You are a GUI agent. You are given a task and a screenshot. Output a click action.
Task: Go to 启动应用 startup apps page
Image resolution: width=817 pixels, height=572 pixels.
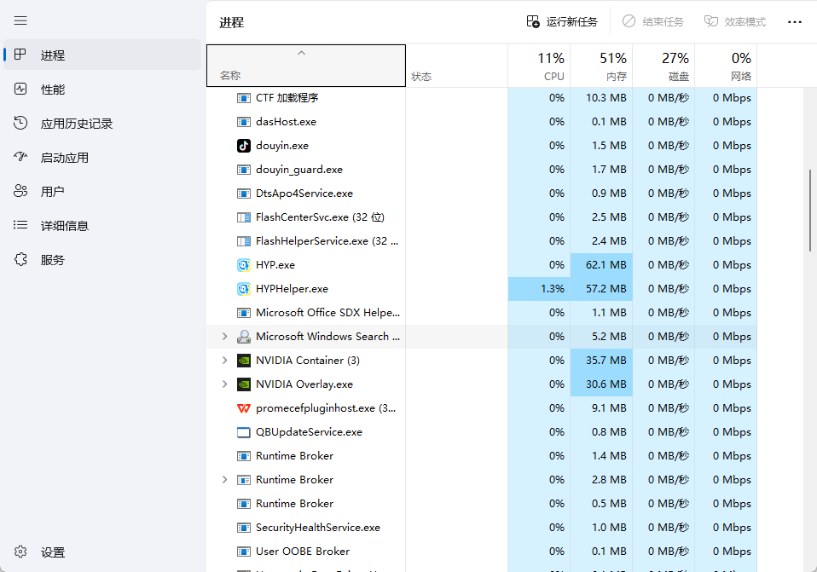(64, 158)
